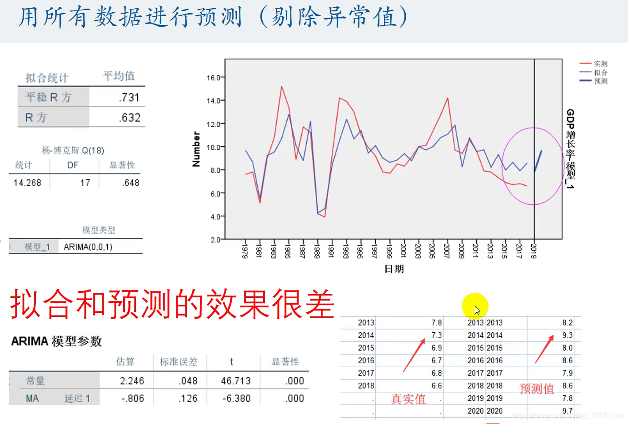Click the '平均值' column header
This screenshot has height=424, width=628.
coord(119,76)
